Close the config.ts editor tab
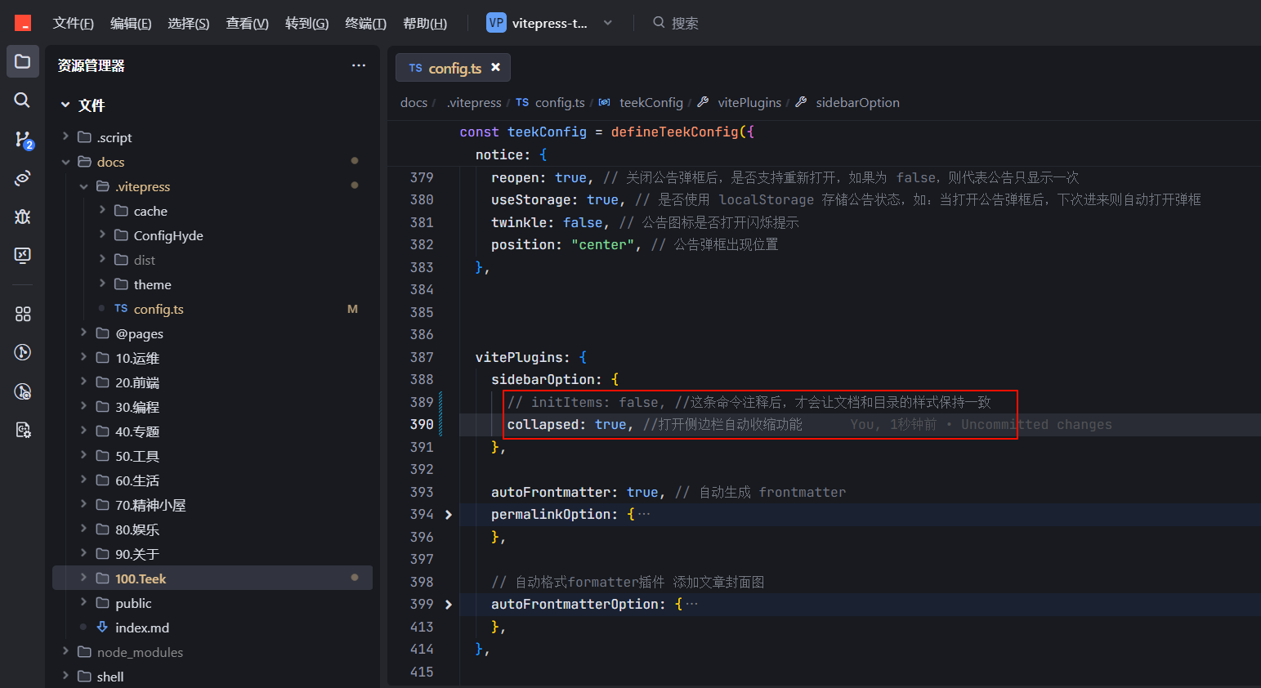This screenshot has height=688, width=1261. coord(495,68)
